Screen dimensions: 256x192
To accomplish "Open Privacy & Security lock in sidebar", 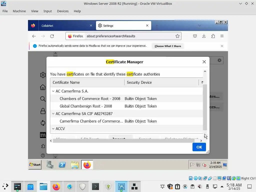I will [43, 111].
